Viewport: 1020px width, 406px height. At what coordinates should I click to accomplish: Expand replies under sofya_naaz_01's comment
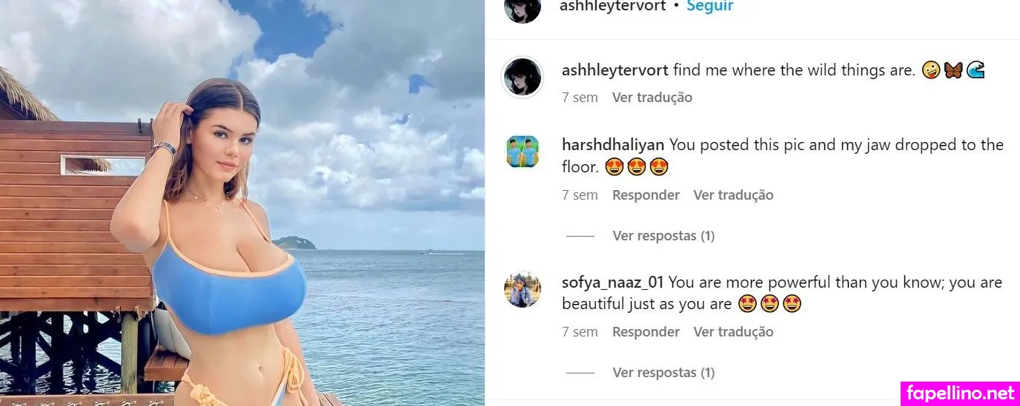pyautogui.click(x=663, y=373)
